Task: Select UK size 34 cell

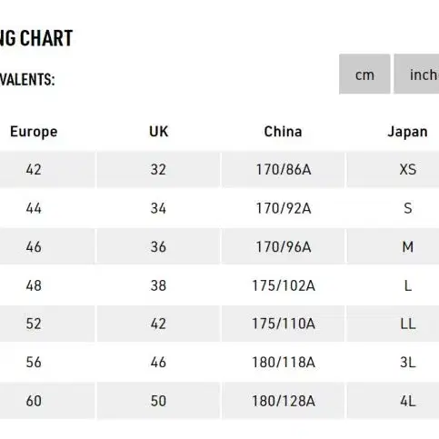Action: point(158,208)
